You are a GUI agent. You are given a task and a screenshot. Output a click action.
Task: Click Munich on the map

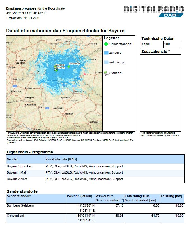click(69, 114)
